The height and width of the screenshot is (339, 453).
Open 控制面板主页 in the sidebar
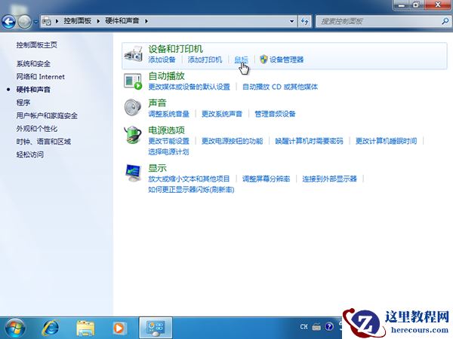click(x=37, y=45)
